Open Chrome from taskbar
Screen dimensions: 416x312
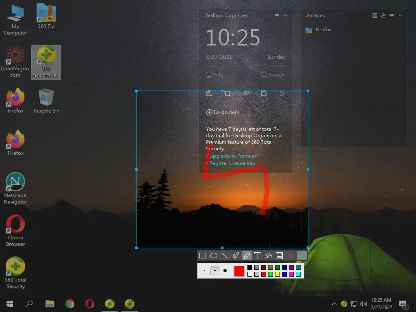pos(69,304)
